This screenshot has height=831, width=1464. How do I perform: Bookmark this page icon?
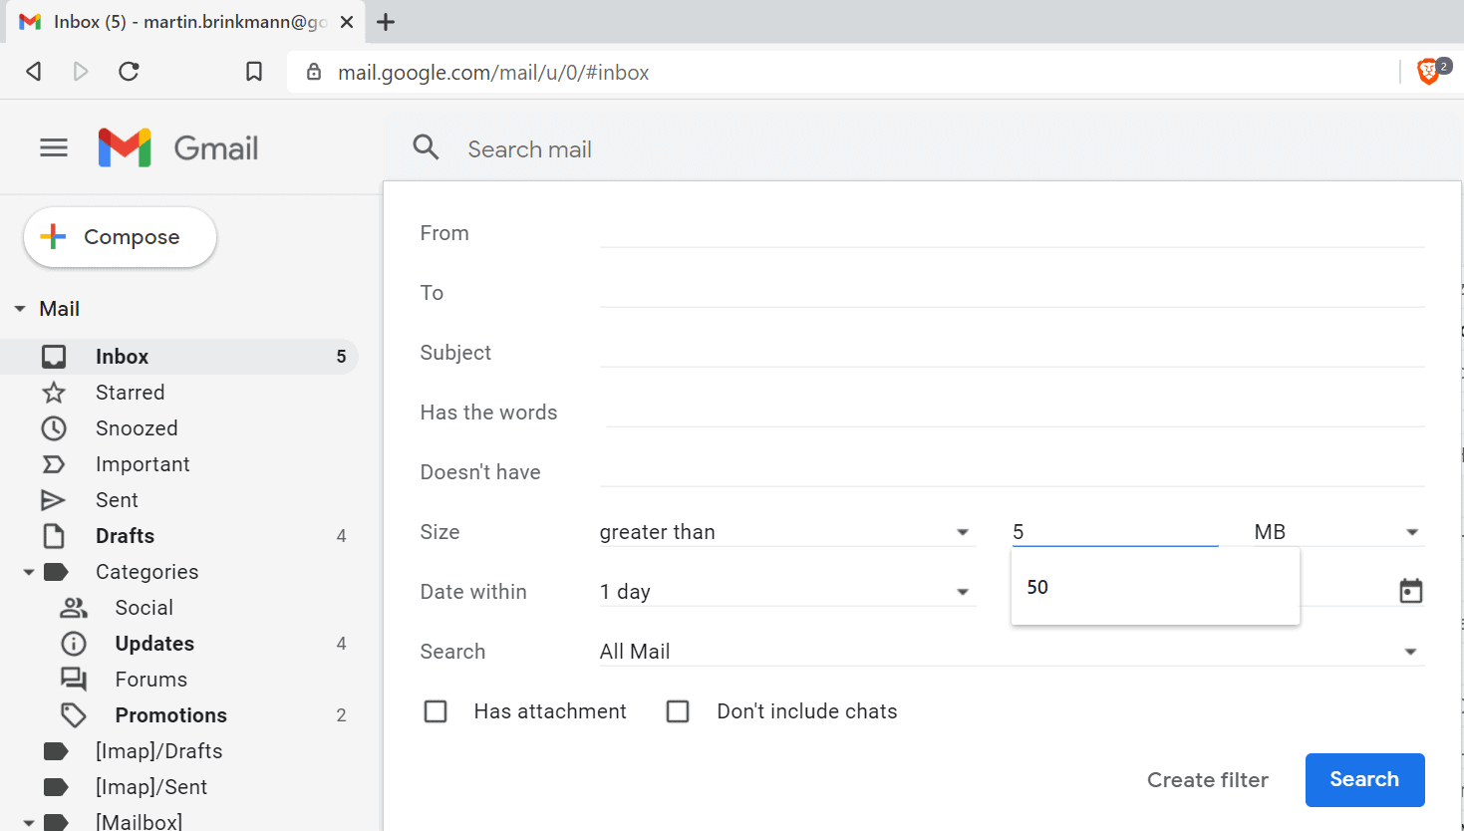pyautogui.click(x=254, y=72)
